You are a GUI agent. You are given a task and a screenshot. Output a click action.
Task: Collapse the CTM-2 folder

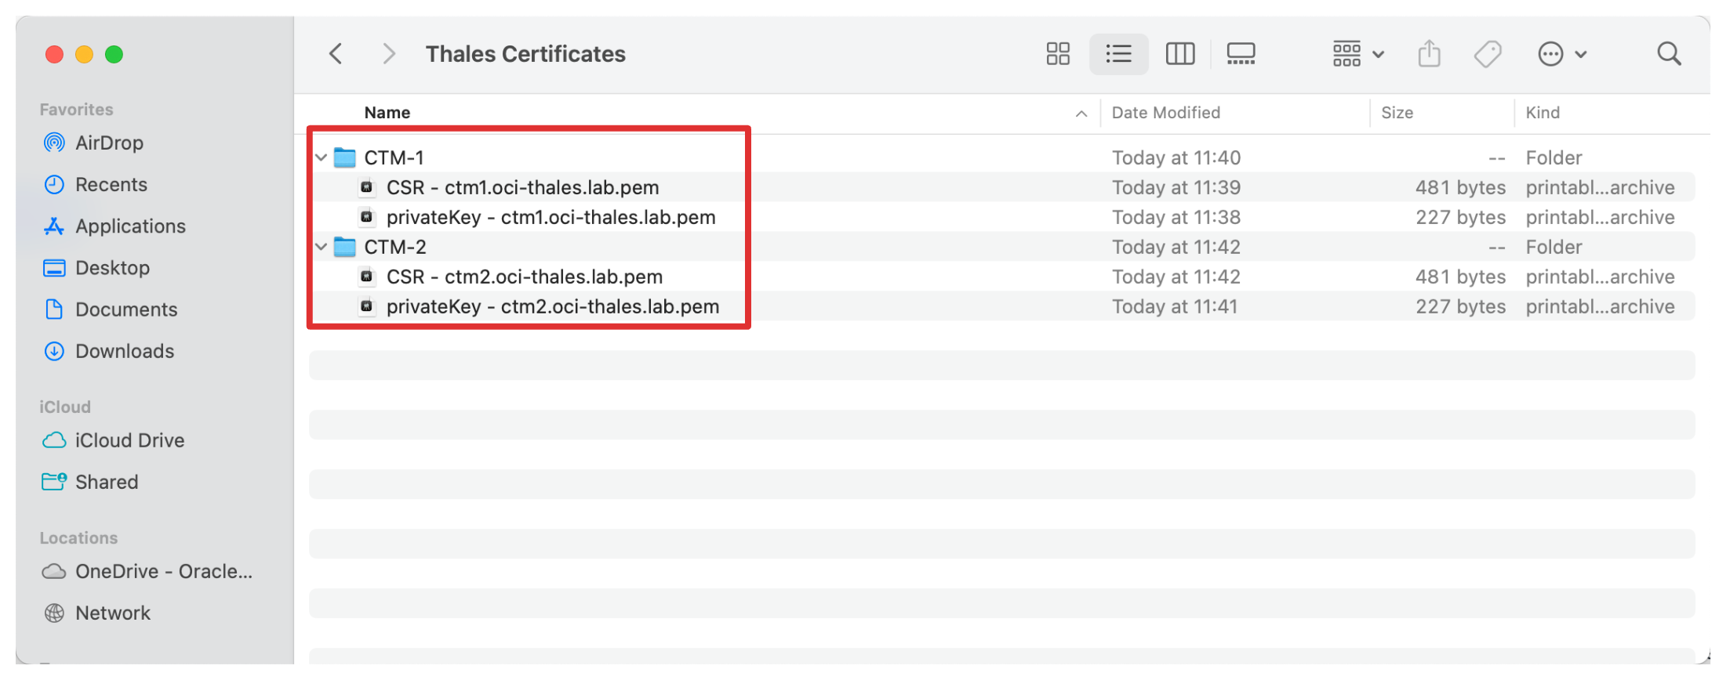pos(321,247)
